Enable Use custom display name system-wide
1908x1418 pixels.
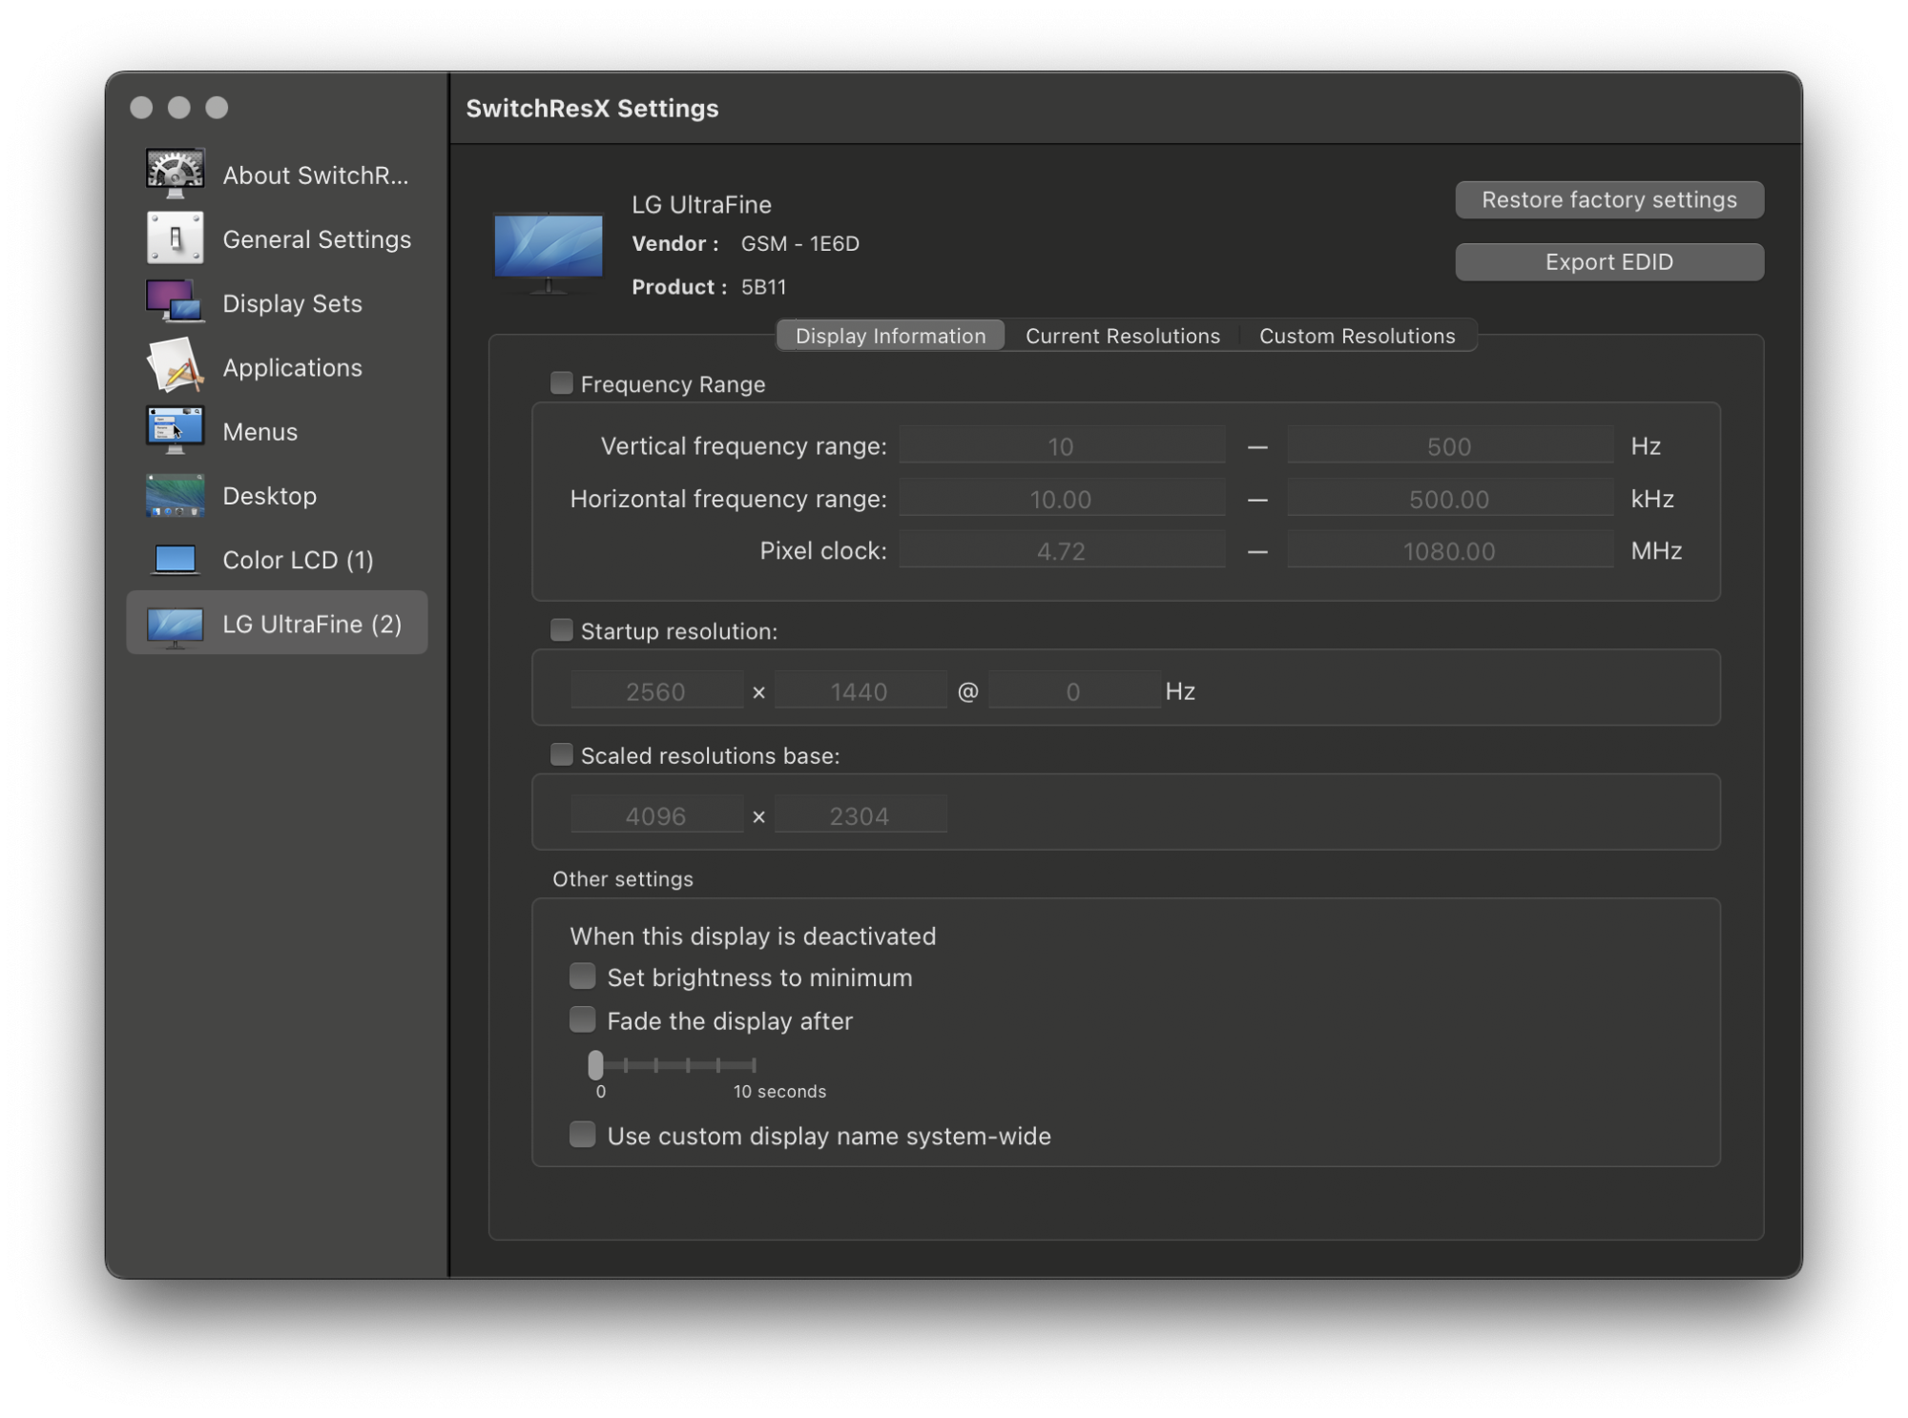(x=582, y=1135)
